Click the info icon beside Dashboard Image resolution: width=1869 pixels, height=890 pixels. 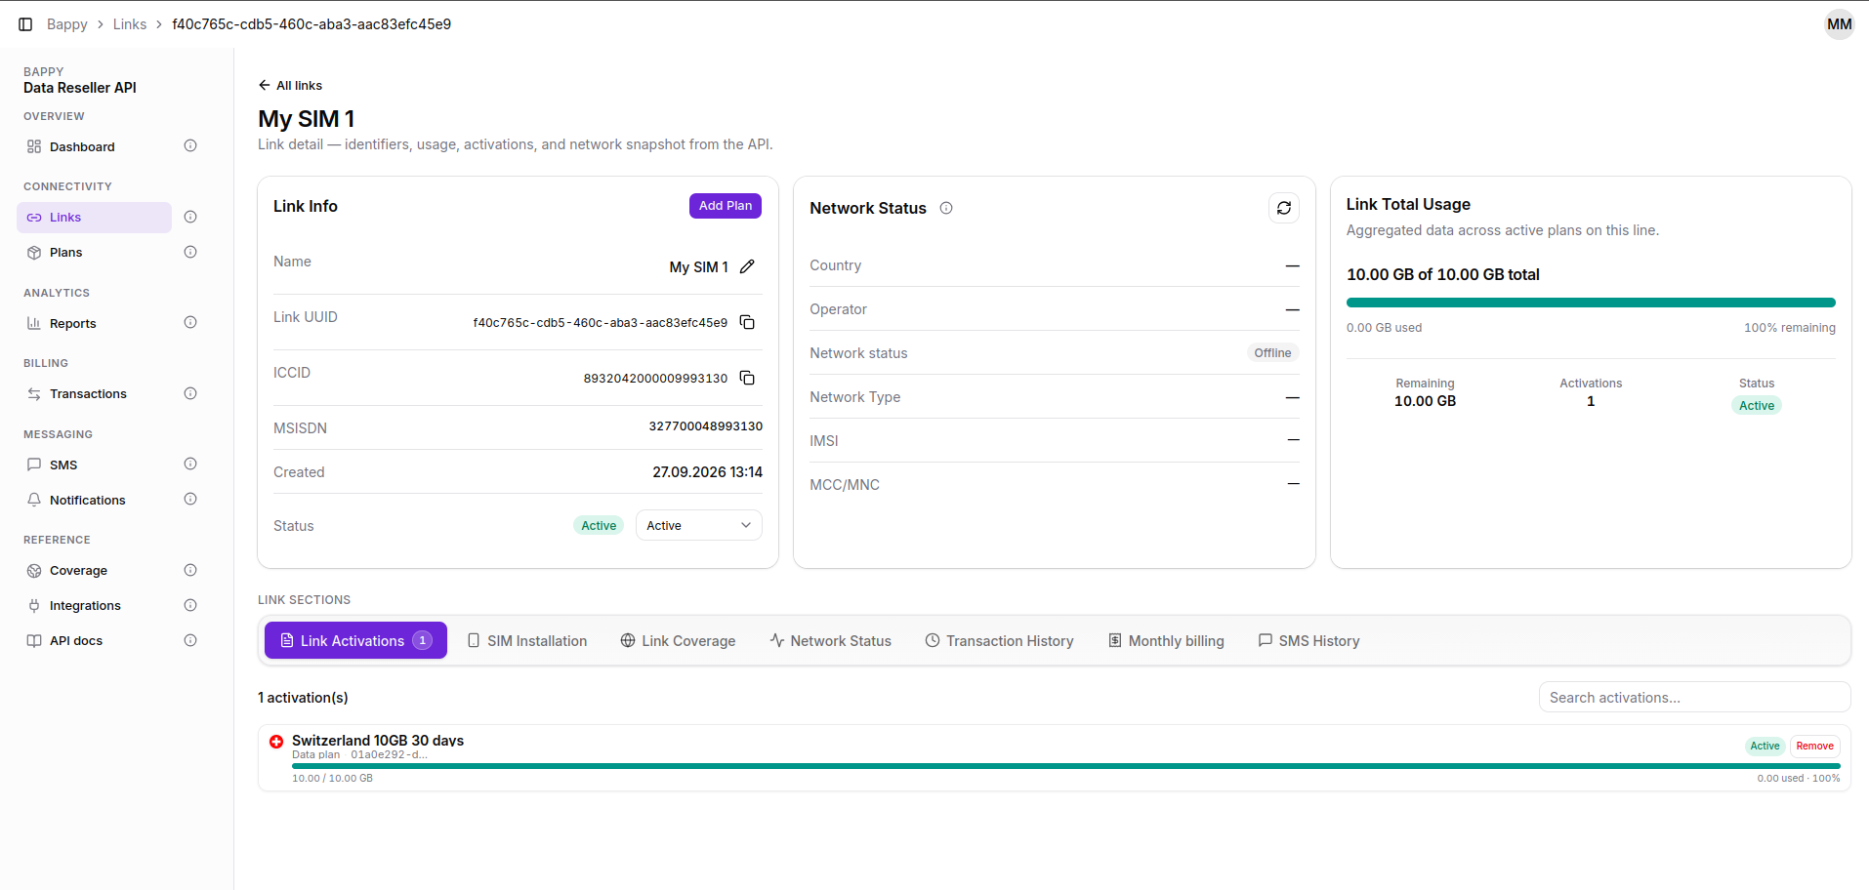190,146
